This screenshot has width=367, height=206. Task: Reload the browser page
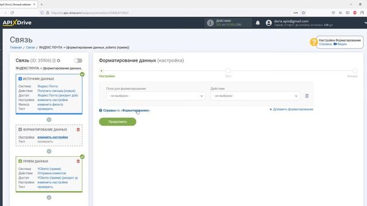[x=12, y=13]
